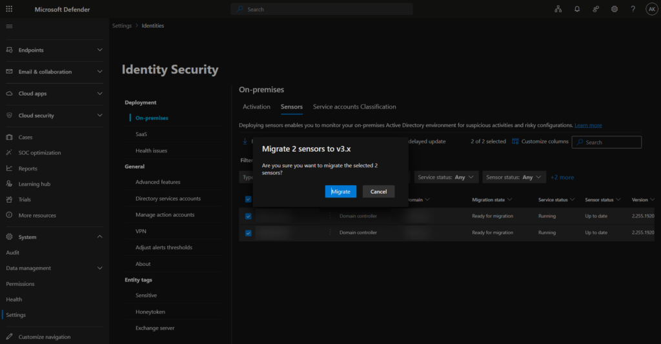Click the SOC optimization icon

[9, 152]
